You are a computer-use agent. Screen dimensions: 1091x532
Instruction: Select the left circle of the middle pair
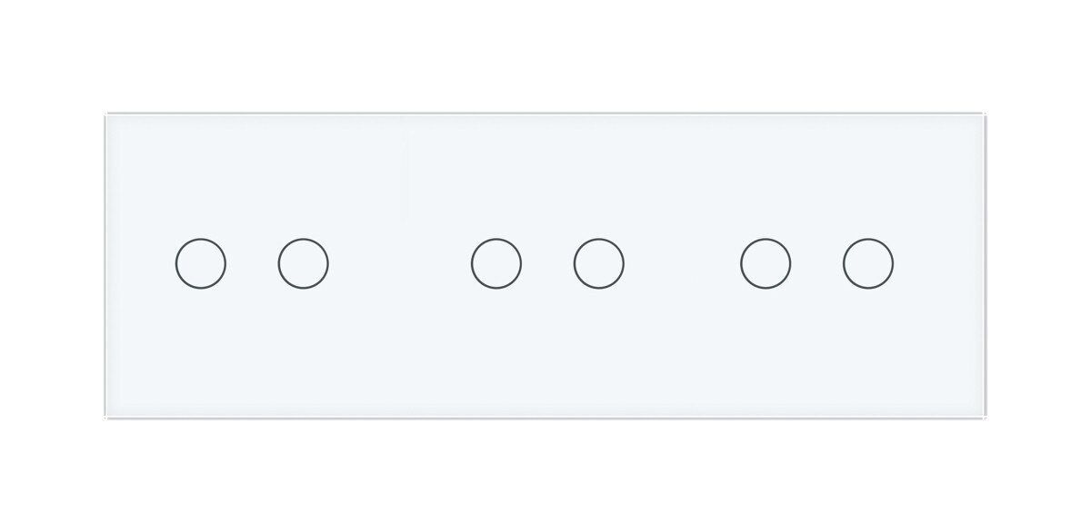(x=496, y=264)
